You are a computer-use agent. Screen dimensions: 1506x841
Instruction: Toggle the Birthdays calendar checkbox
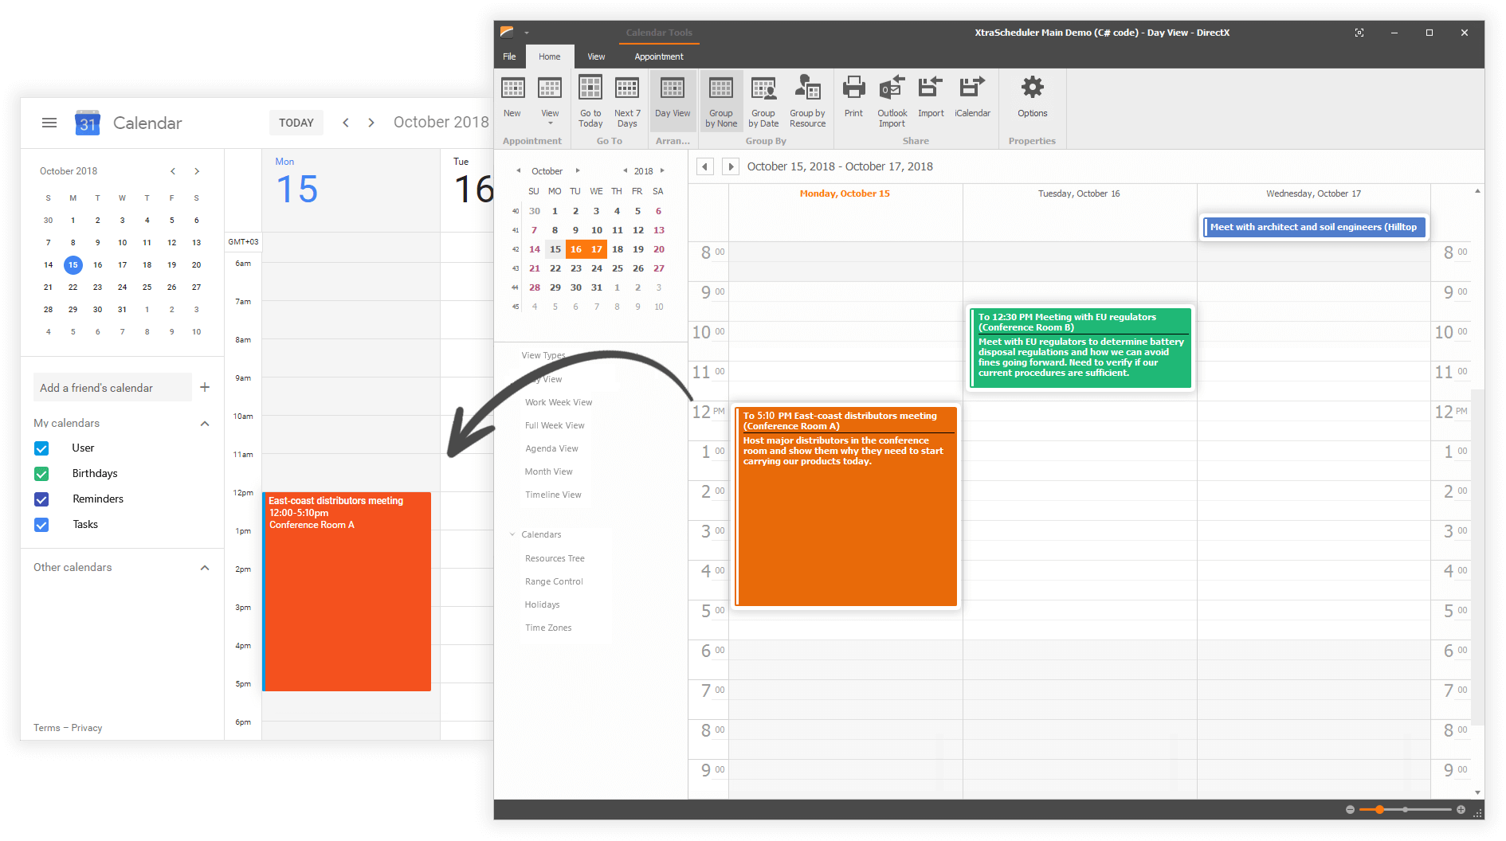[x=41, y=474]
